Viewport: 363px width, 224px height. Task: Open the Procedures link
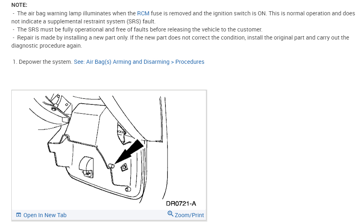(190, 62)
